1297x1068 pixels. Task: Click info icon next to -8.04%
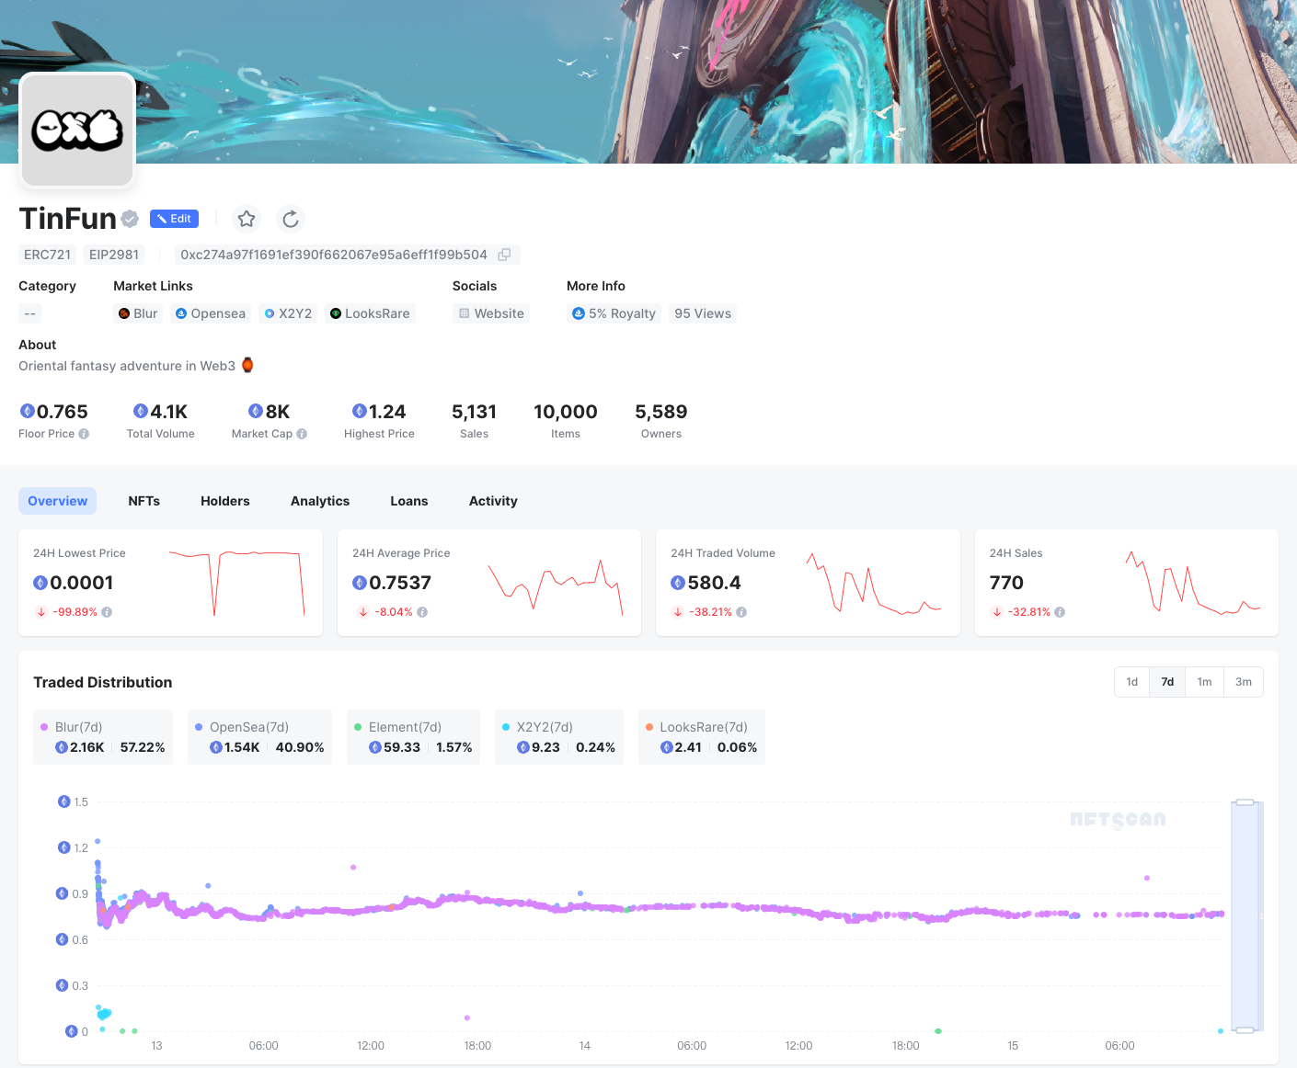[422, 612]
